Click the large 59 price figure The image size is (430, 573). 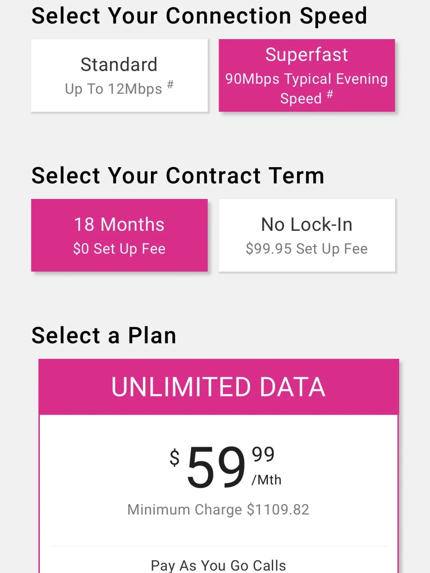(x=216, y=467)
